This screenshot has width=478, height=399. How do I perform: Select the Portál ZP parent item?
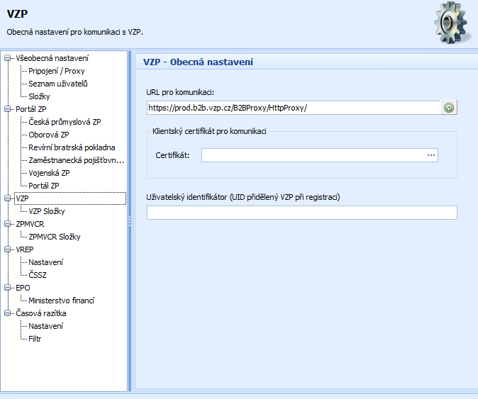[31, 109]
